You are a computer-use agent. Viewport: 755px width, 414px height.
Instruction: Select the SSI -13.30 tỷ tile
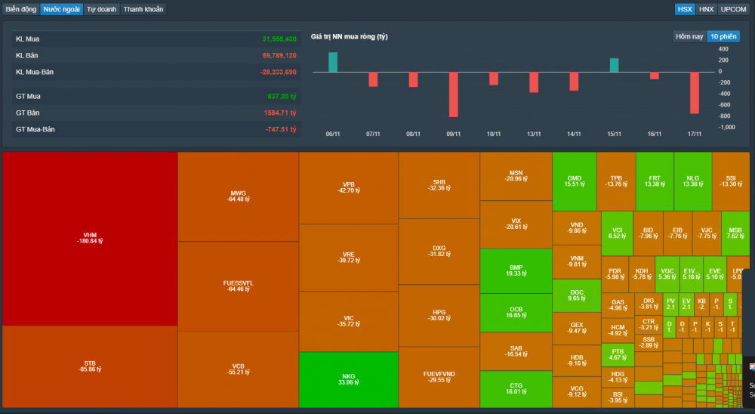731,182
